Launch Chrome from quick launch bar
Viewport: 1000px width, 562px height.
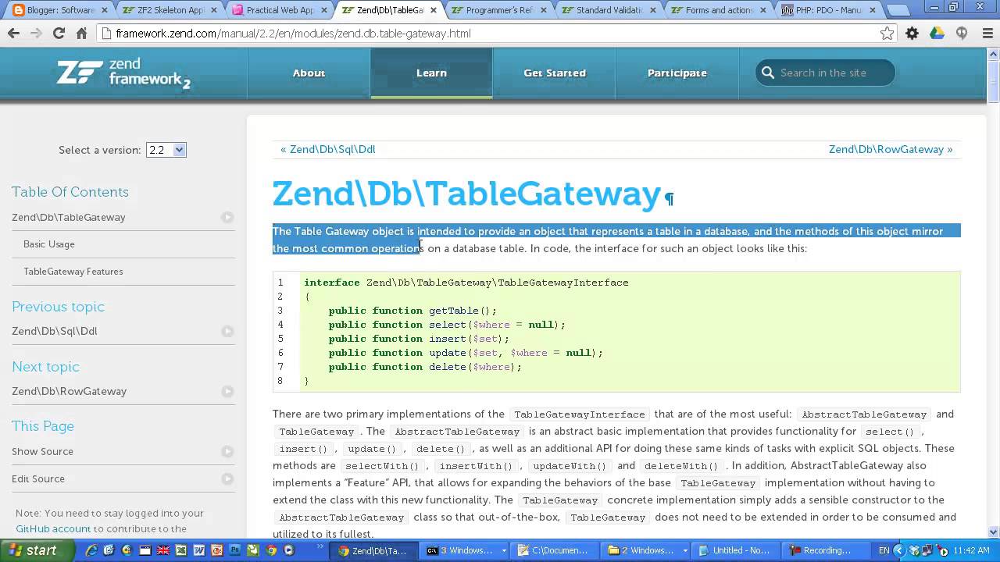[x=271, y=550]
